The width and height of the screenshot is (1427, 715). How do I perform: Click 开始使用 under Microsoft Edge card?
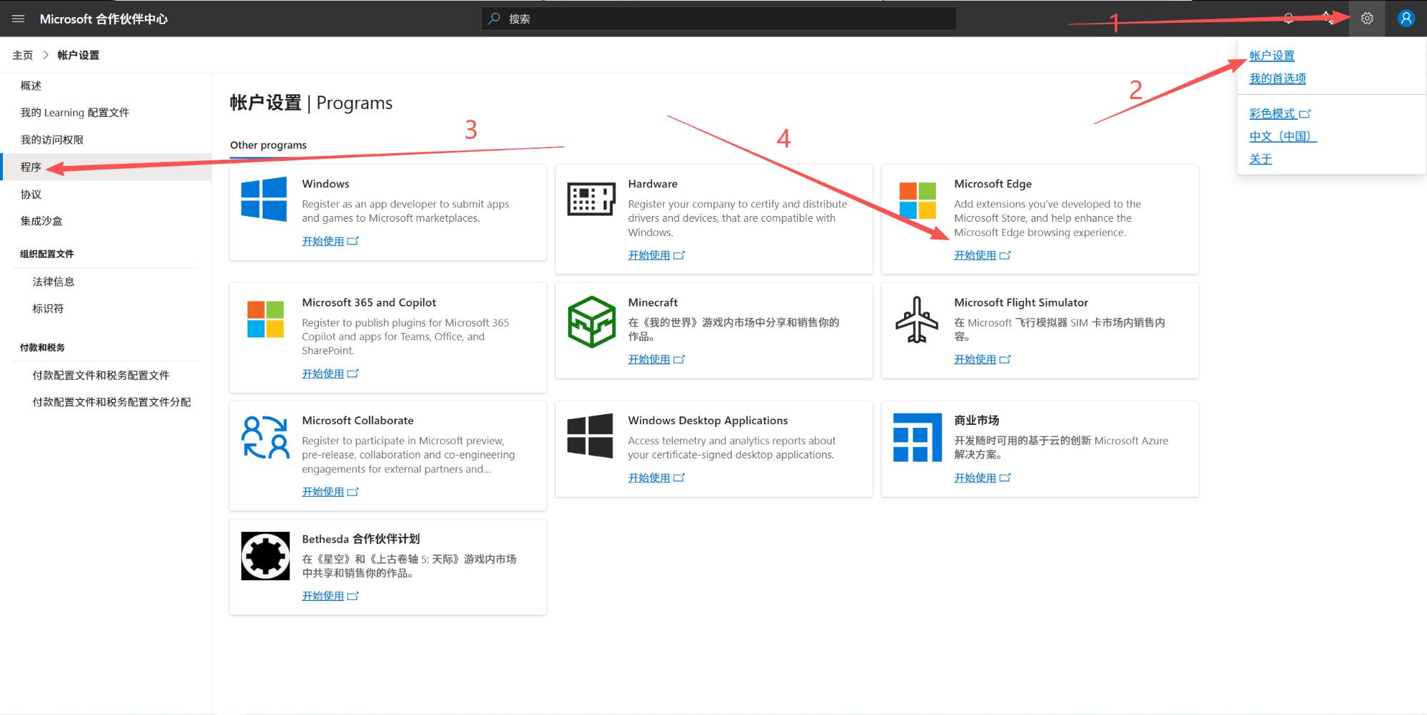pyautogui.click(x=975, y=255)
